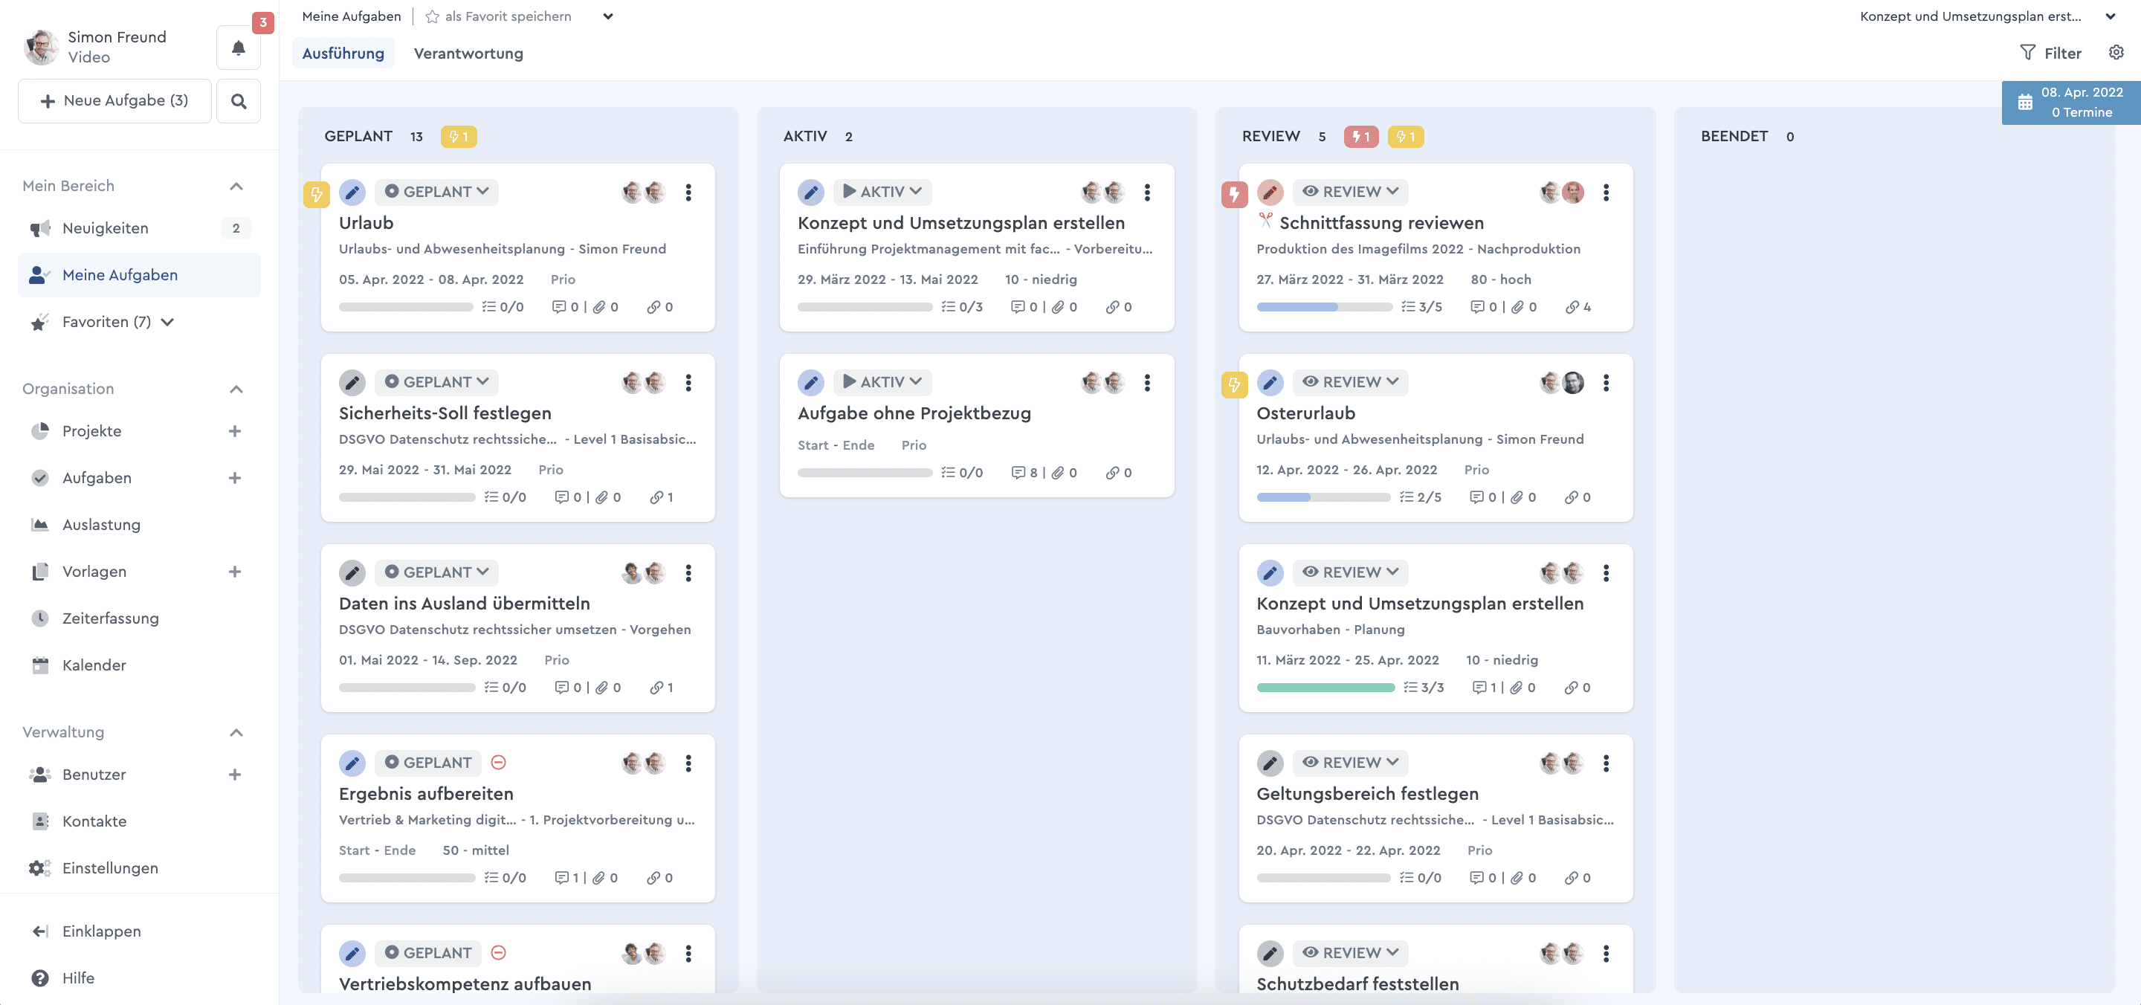Click the search magnifier button
The height and width of the screenshot is (1005, 2141).
pos(239,101)
